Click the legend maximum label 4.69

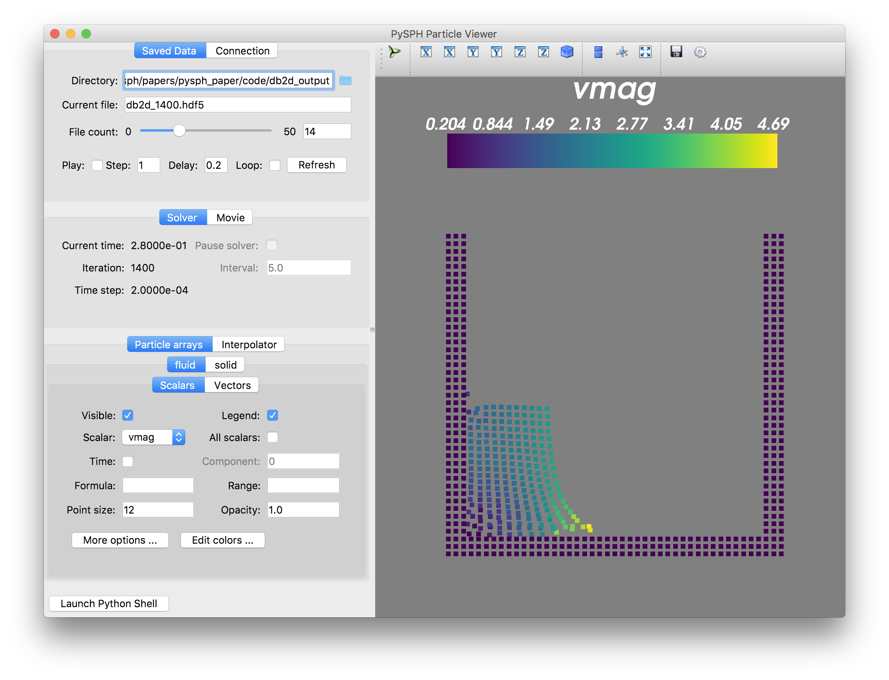773,124
